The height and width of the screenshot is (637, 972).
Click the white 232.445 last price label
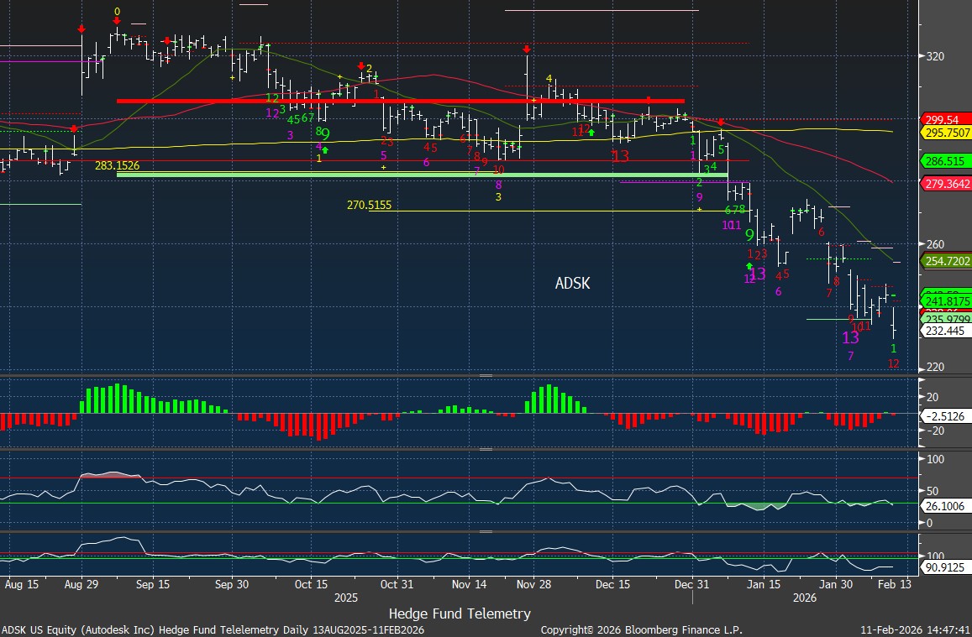click(945, 332)
